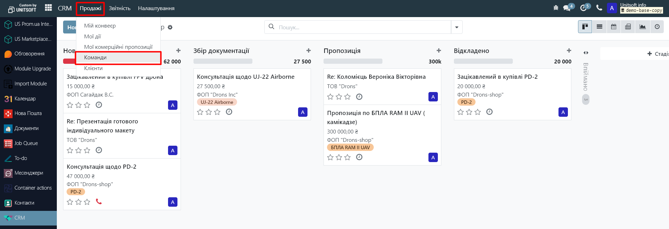This screenshot has width=669, height=229.
Task: Open Import Module in sidebar
Action: tap(28, 84)
